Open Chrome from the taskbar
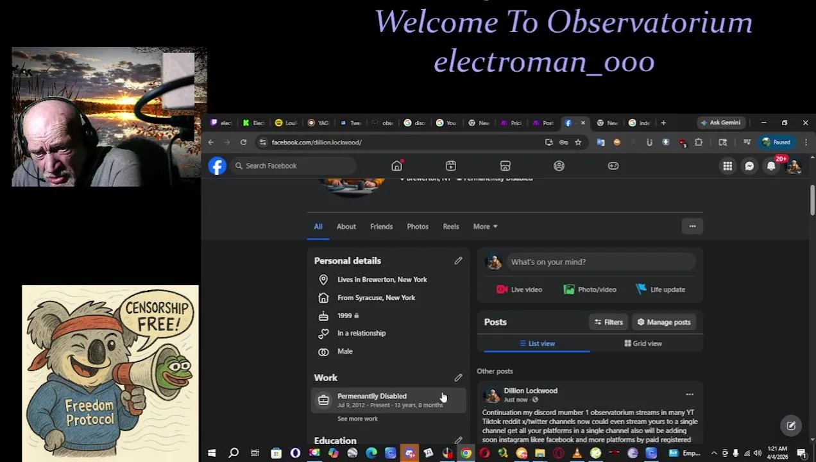 click(x=466, y=453)
